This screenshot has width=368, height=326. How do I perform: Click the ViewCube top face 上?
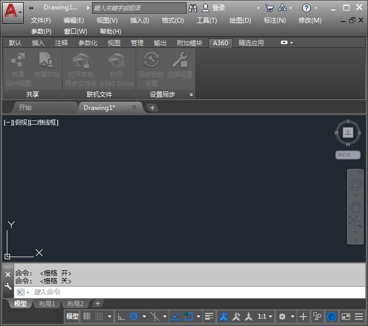tap(348, 133)
